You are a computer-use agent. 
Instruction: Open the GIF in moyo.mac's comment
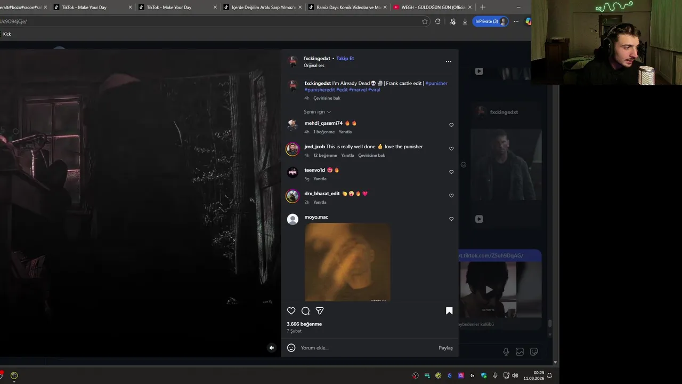[347, 262]
